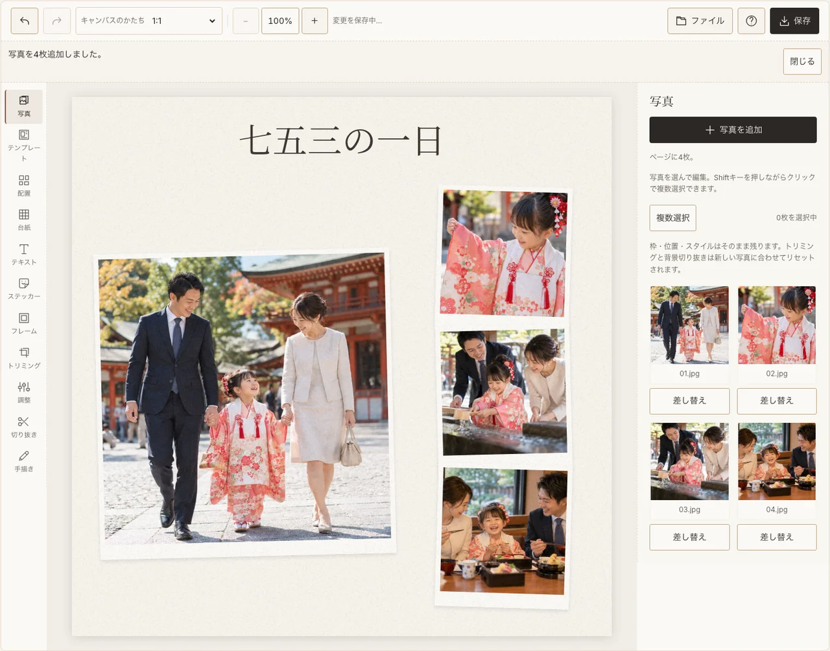Replace 04.jpg using its 差し替え button
Image resolution: width=830 pixels, height=651 pixels.
777,537
